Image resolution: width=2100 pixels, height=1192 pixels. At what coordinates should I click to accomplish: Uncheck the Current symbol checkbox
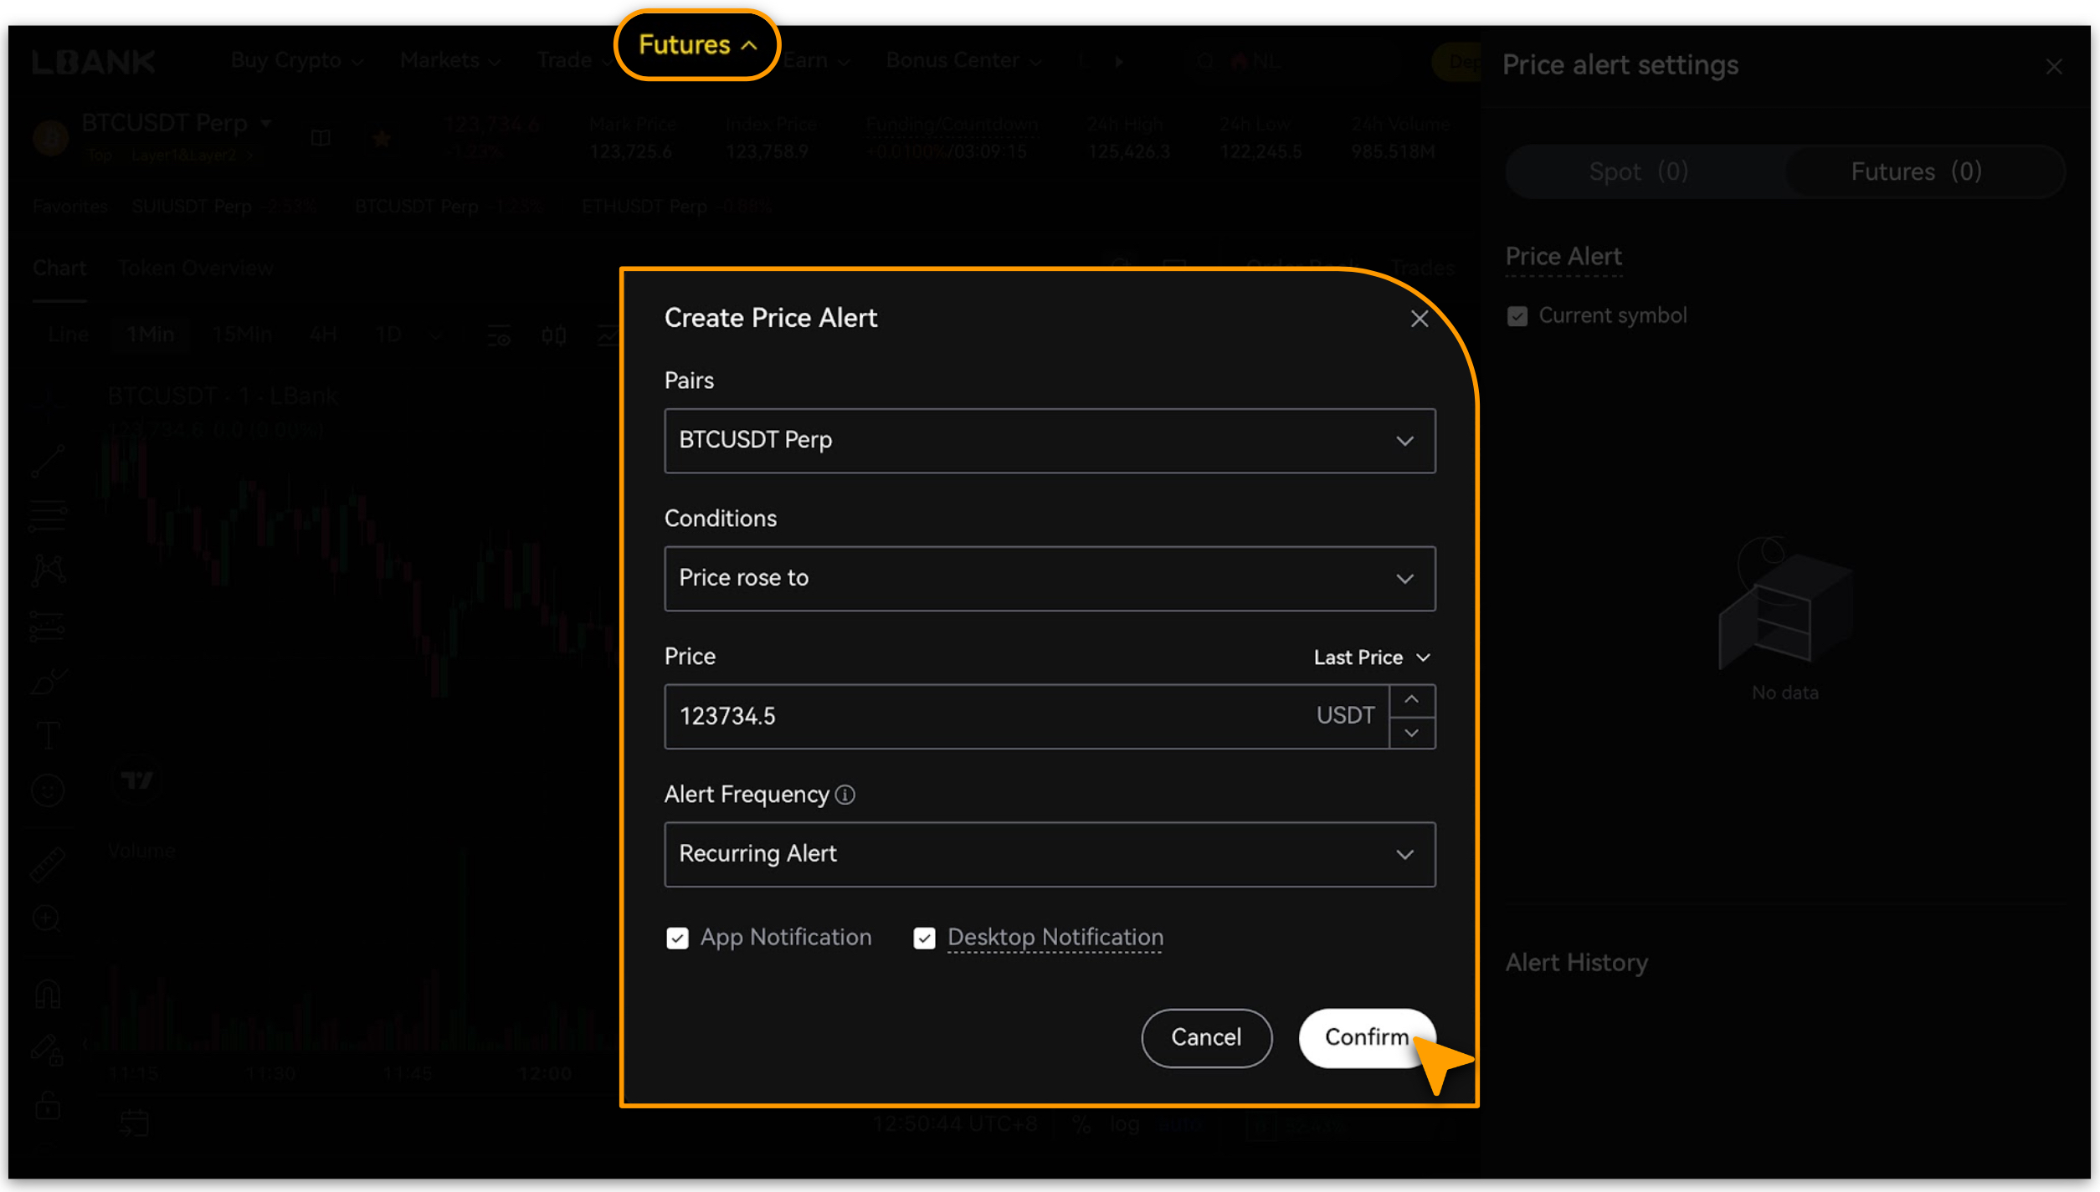[x=1517, y=316]
